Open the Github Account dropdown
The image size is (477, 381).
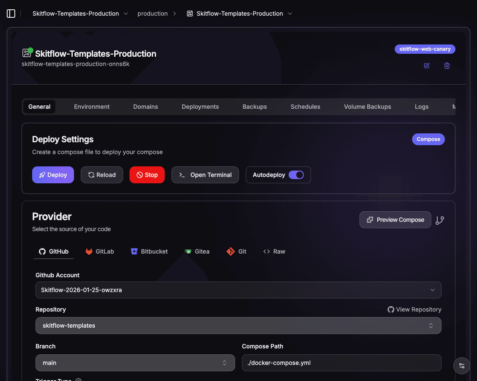(x=238, y=290)
